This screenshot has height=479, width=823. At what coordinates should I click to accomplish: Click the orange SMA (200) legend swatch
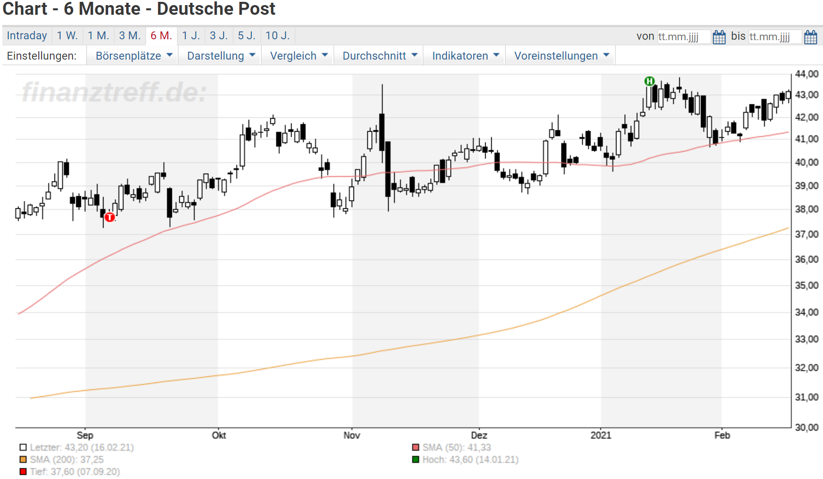click(x=23, y=460)
